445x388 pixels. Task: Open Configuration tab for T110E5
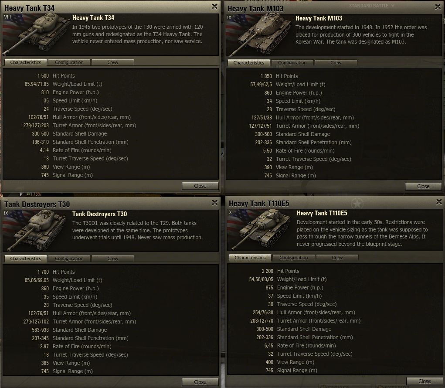pos(294,258)
